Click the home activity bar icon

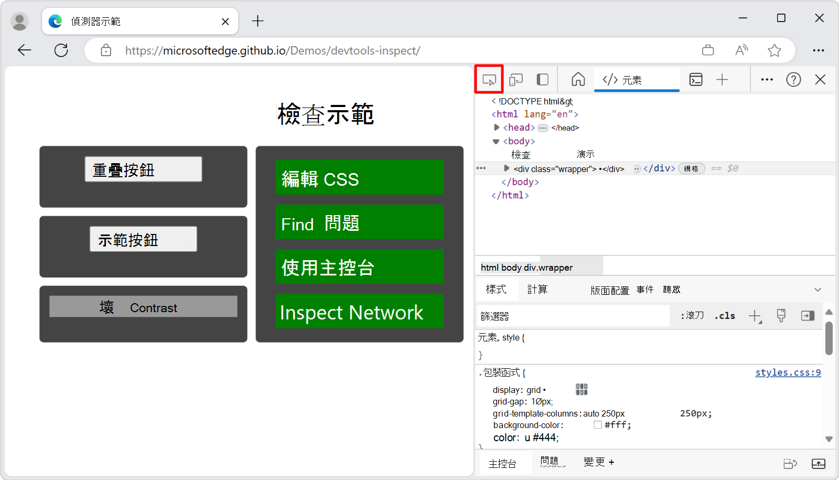pyautogui.click(x=577, y=79)
